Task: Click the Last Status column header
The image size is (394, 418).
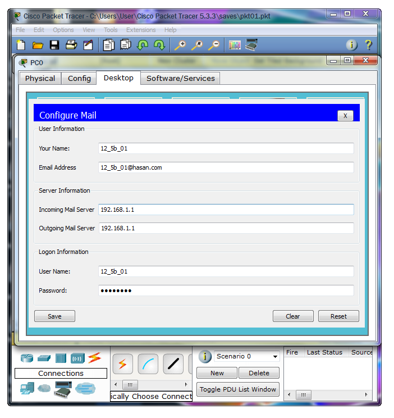Action: coord(324,352)
